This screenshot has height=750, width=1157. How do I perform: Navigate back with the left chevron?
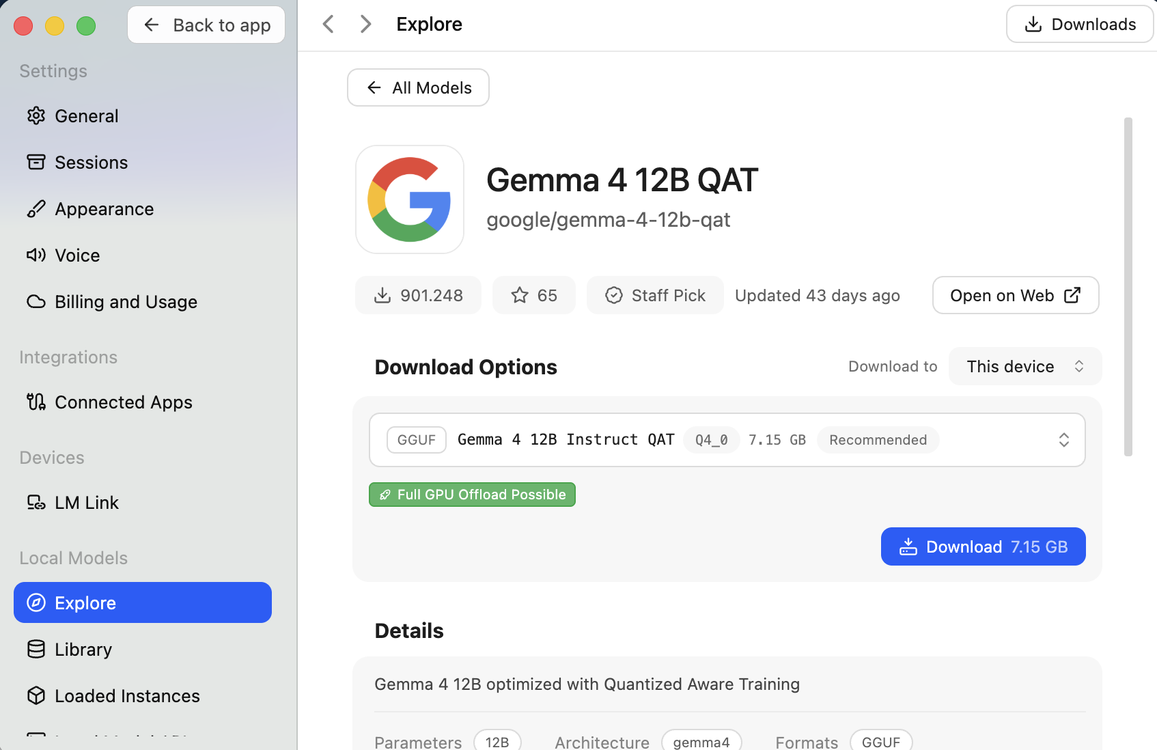pos(329,25)
